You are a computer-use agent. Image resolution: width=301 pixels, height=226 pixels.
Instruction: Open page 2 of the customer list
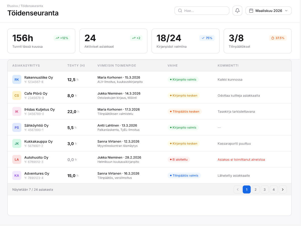point(255,189)
